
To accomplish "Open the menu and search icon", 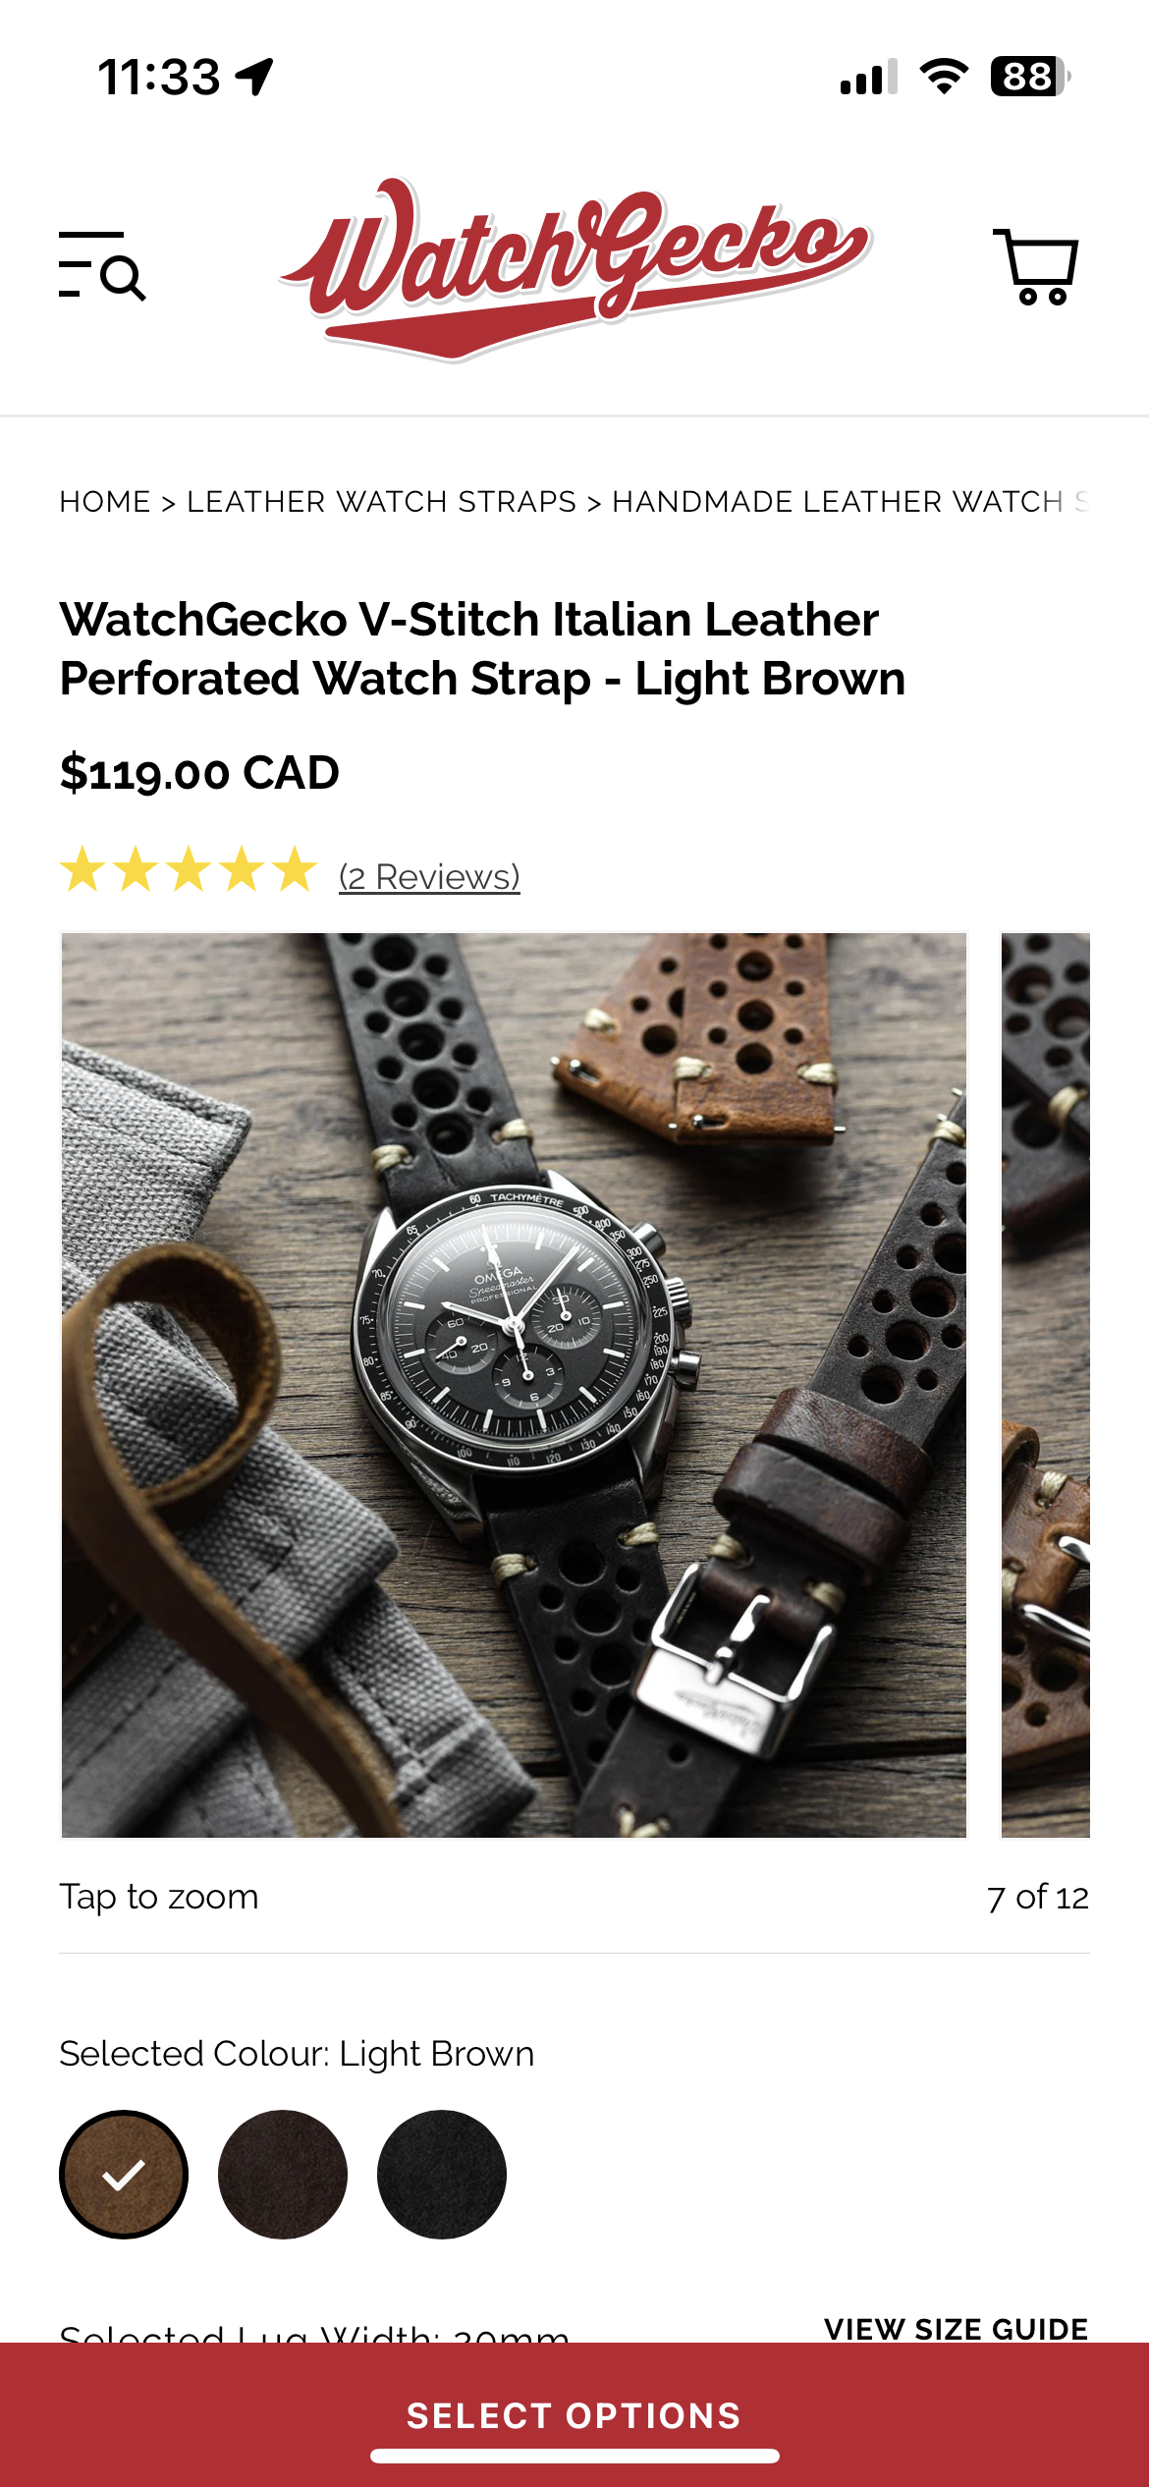I will pos(102,265).
